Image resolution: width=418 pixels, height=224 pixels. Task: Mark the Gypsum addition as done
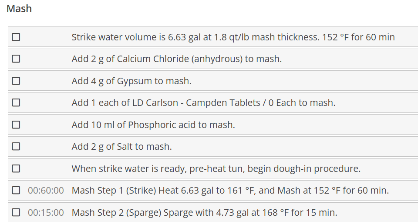(16, 81)
